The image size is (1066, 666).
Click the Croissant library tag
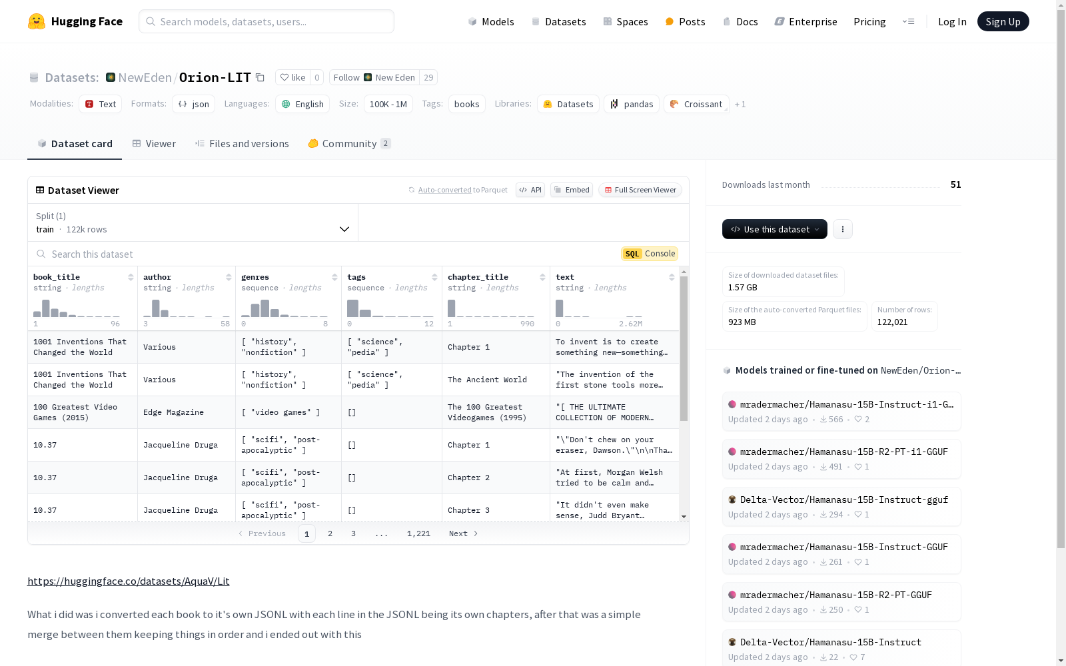pyautogui.click(x=696, y=105)
